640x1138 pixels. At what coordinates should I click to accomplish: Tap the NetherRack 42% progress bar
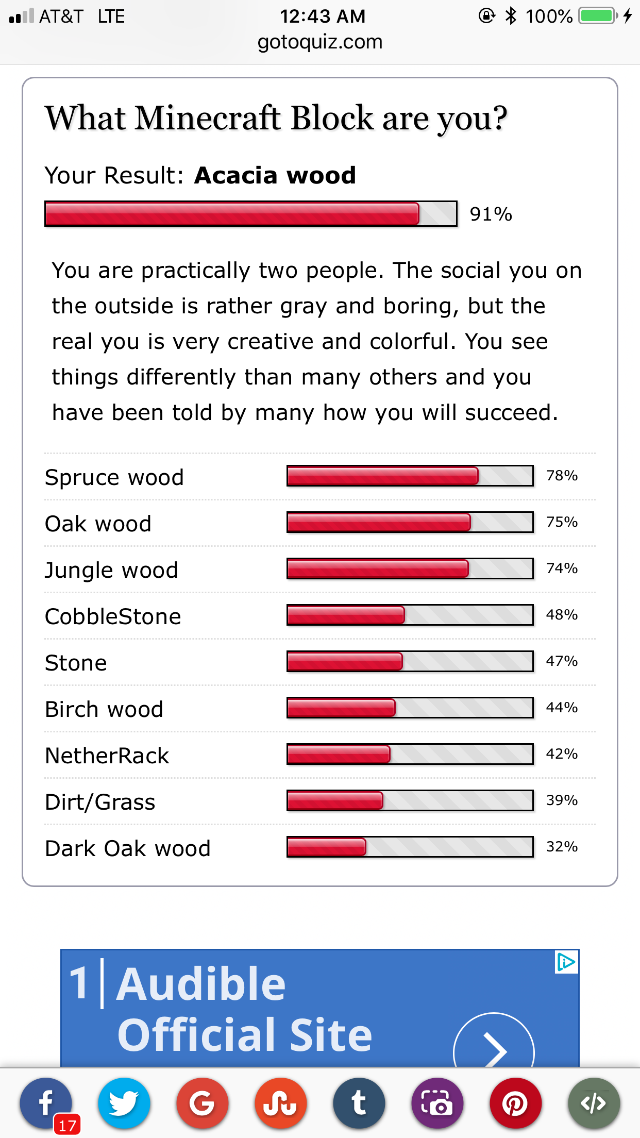pyautogui.click(x=410, y=754)
